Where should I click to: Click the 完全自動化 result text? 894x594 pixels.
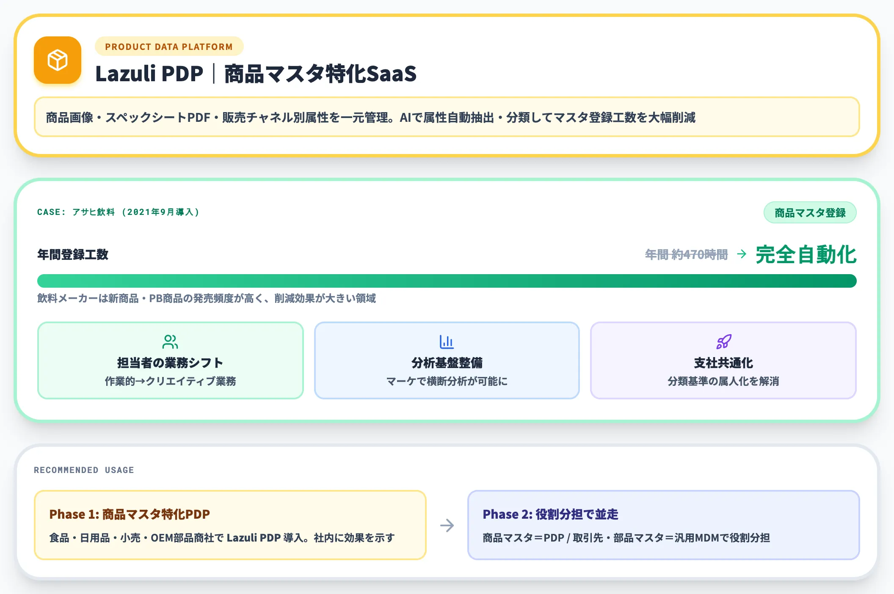point(806,254)
